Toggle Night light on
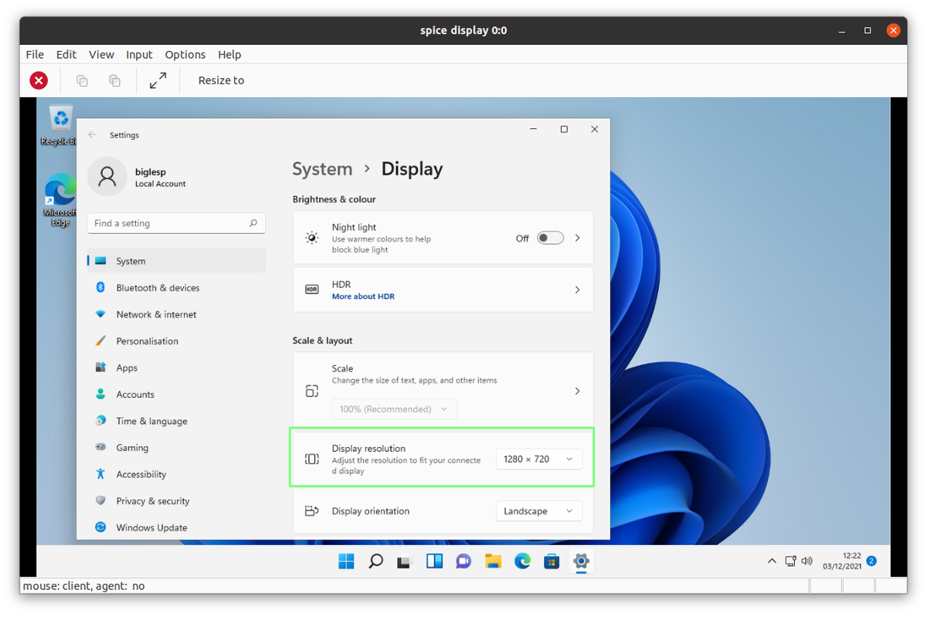927x627 pixels. pyautogui.click(x=550, y=238)
